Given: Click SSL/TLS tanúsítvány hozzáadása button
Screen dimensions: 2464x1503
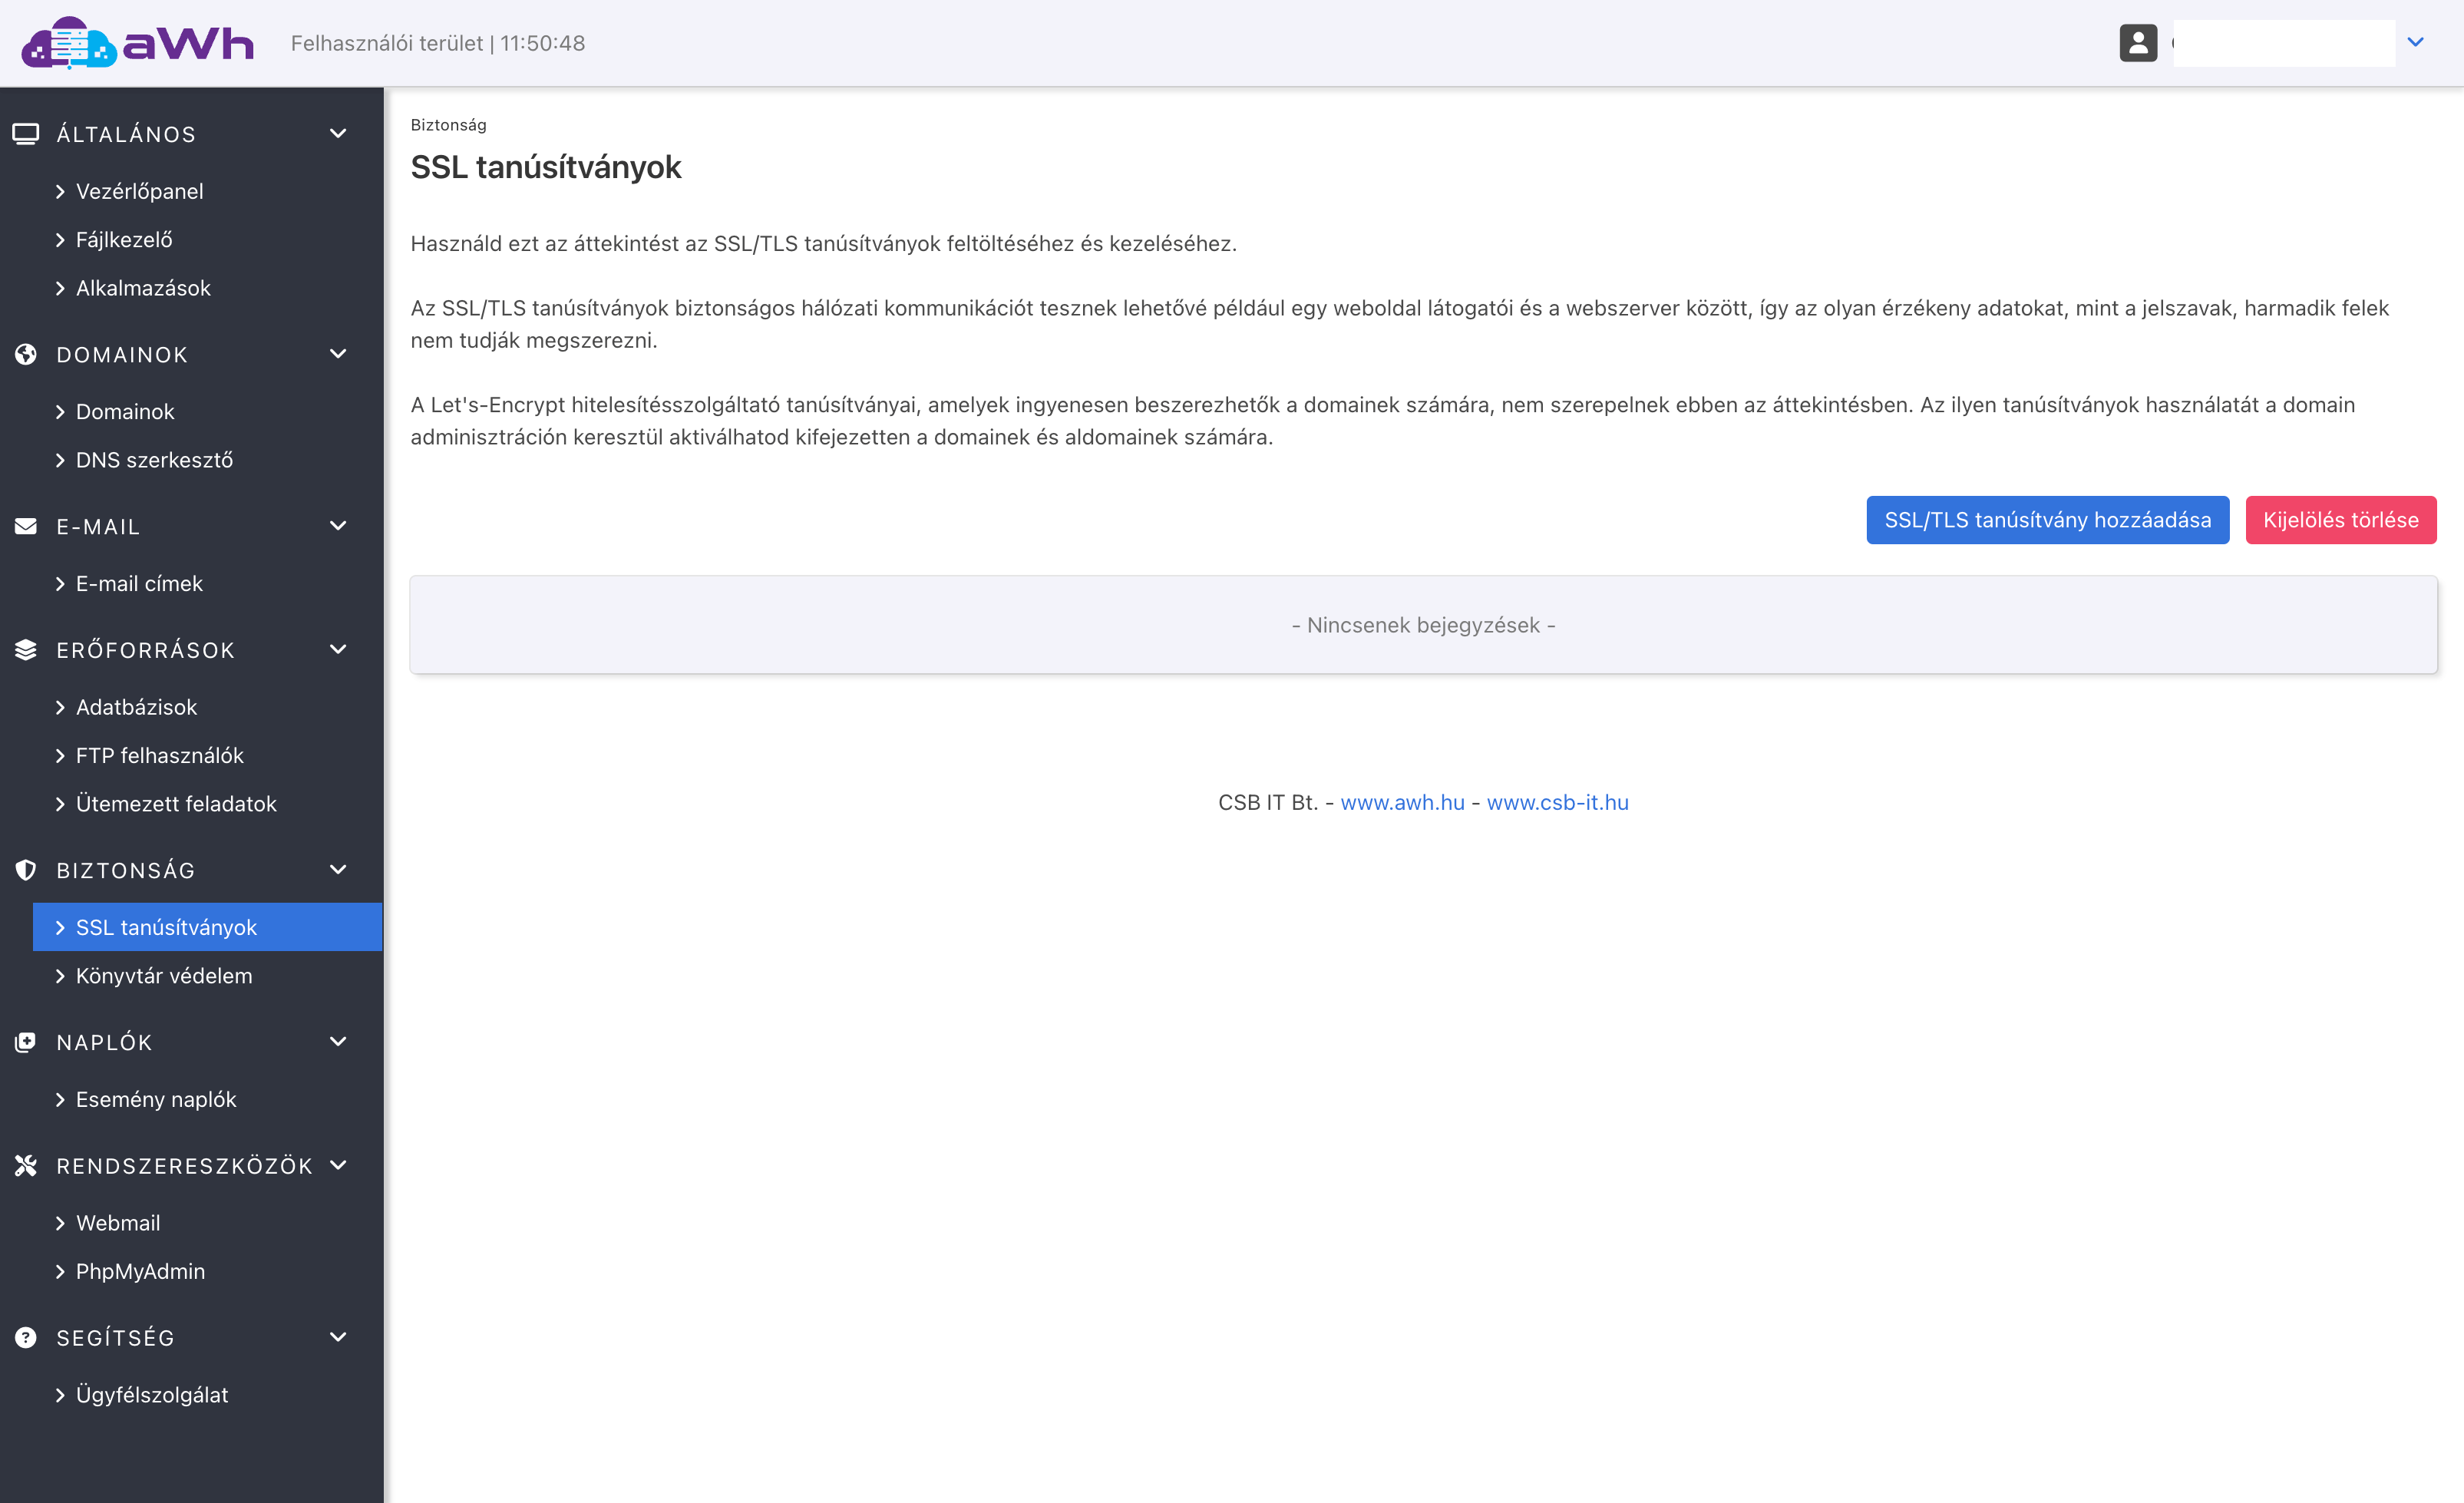Looking at the screenshot, I should pyautogui.click(x=2047, y=520).
